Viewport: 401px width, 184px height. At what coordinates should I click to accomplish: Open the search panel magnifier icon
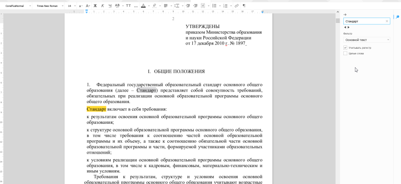point(397,17)
